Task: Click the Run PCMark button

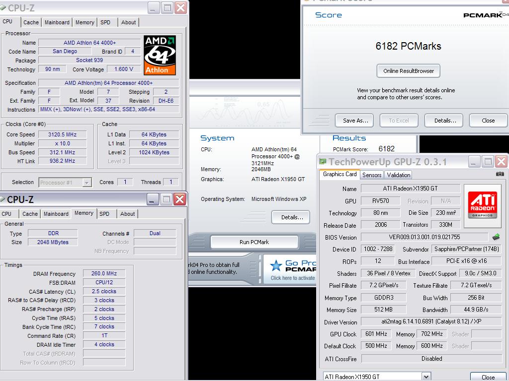Action: point(254,242)
